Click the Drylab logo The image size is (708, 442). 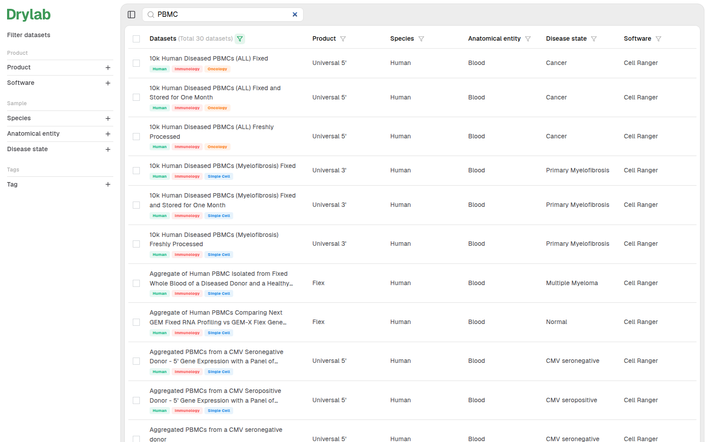point(29,15)
